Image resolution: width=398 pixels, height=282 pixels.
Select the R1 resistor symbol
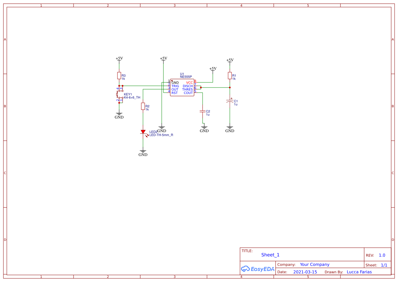pos(230,76)
